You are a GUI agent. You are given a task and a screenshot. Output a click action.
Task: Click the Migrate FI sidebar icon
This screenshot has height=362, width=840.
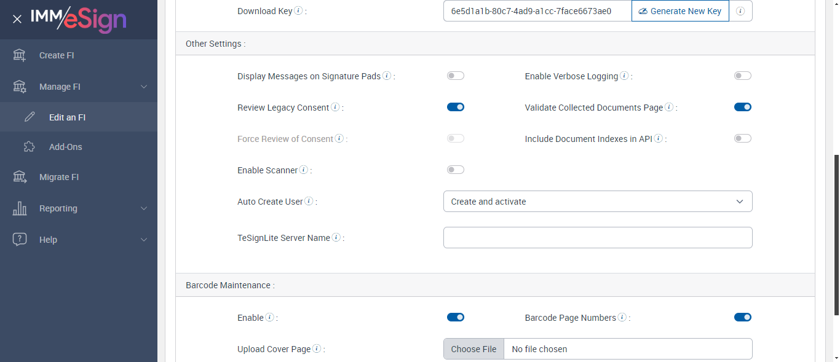coord(20,177)
